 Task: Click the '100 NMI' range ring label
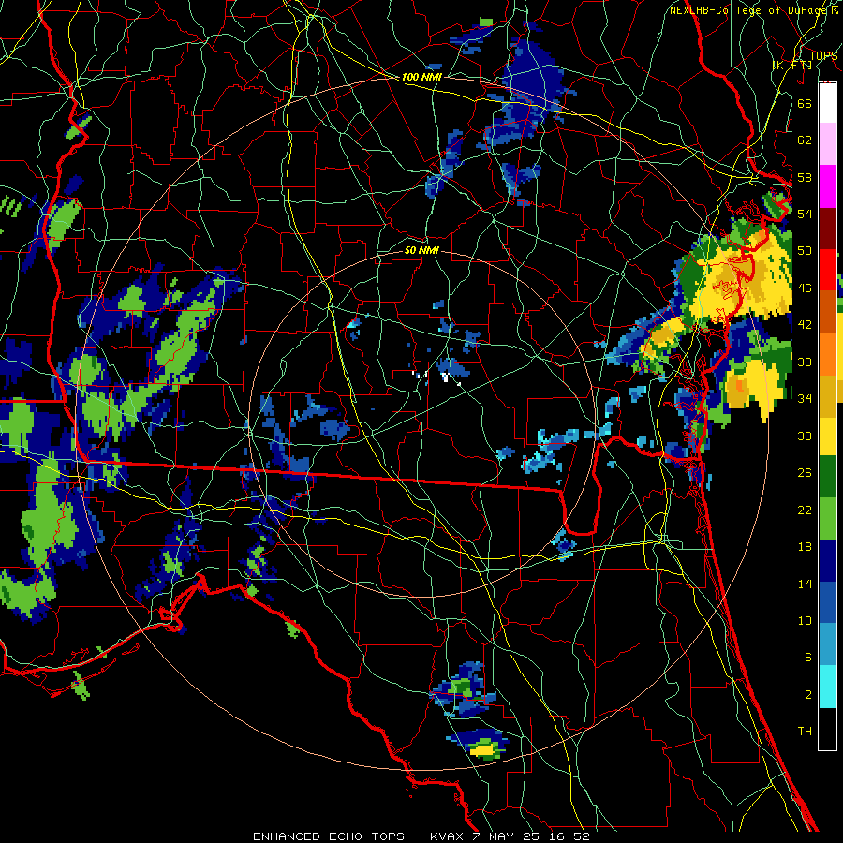click(421, 78)
